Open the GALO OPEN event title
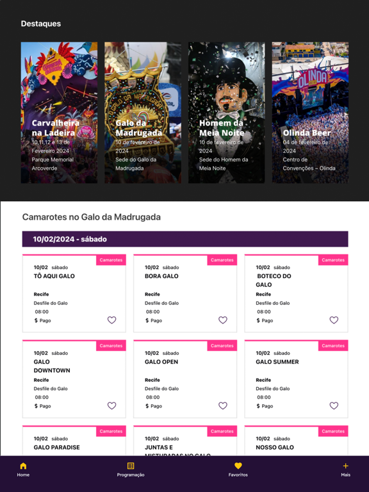The height and width of the screenshot is (492, 369). pos(161,362)
